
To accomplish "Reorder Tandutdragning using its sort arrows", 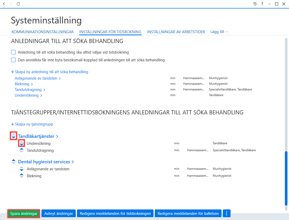I will tap(22, 150).
